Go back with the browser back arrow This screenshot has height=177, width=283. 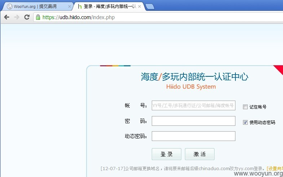tap(7, 17)
